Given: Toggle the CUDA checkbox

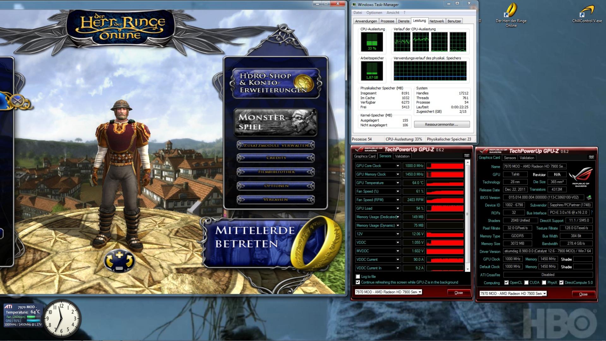Looking at the screenshot, I should click(x=526, y=283).
